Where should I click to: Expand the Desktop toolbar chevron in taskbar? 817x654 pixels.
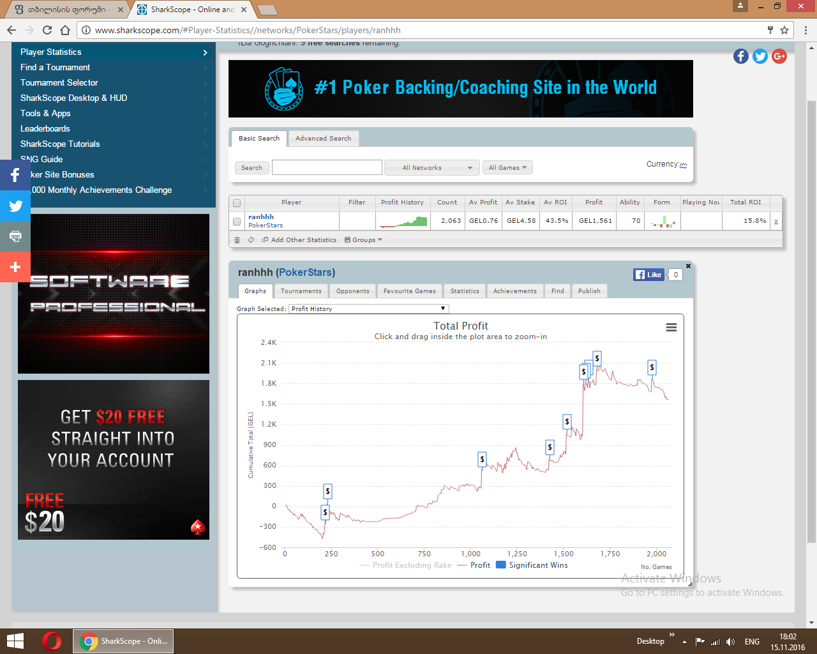click(671, 635)
